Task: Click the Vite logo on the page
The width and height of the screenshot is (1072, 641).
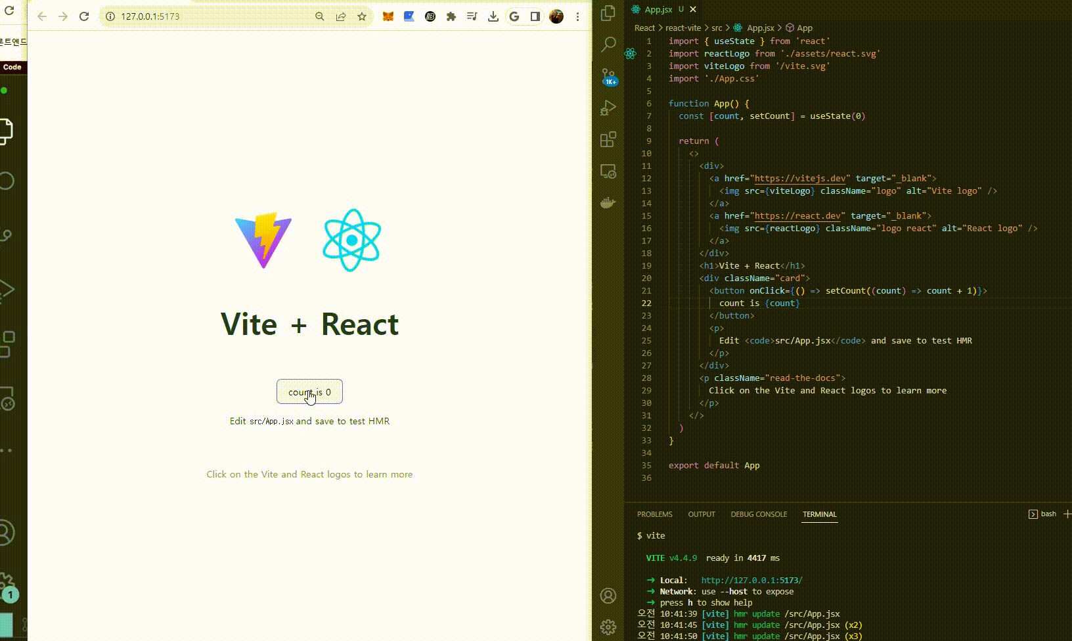Action: (x=263, y=240)
